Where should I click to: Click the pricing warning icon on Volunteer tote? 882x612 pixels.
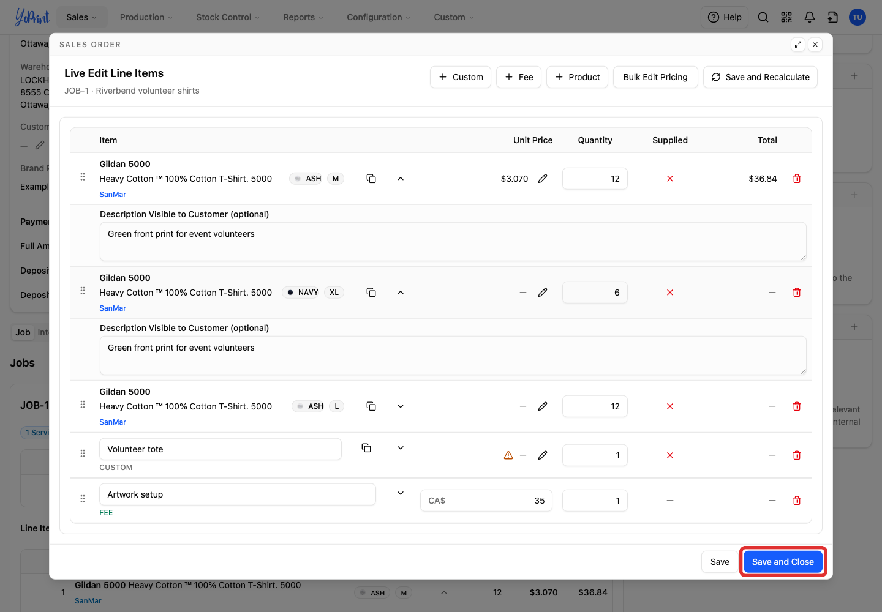(508, 455)
